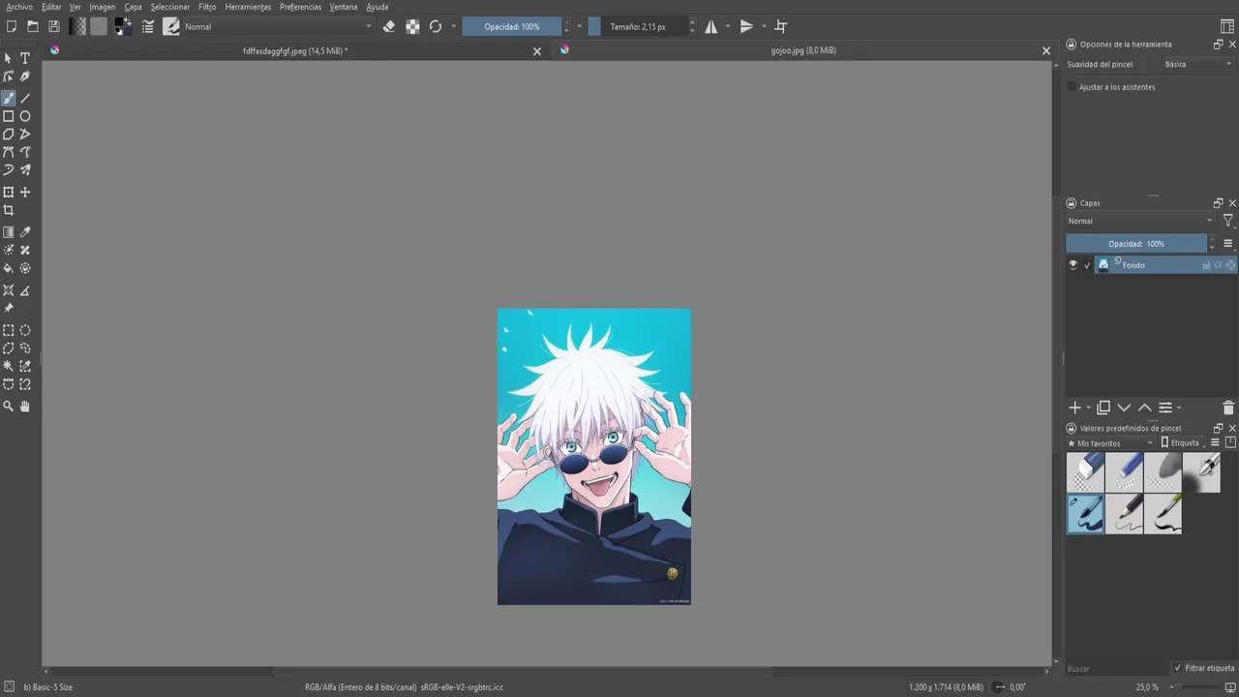The height and width of the screenshot is (697, 1239).
Task: Select the Ellipse shape tool
Action: [x=25, y=116]
